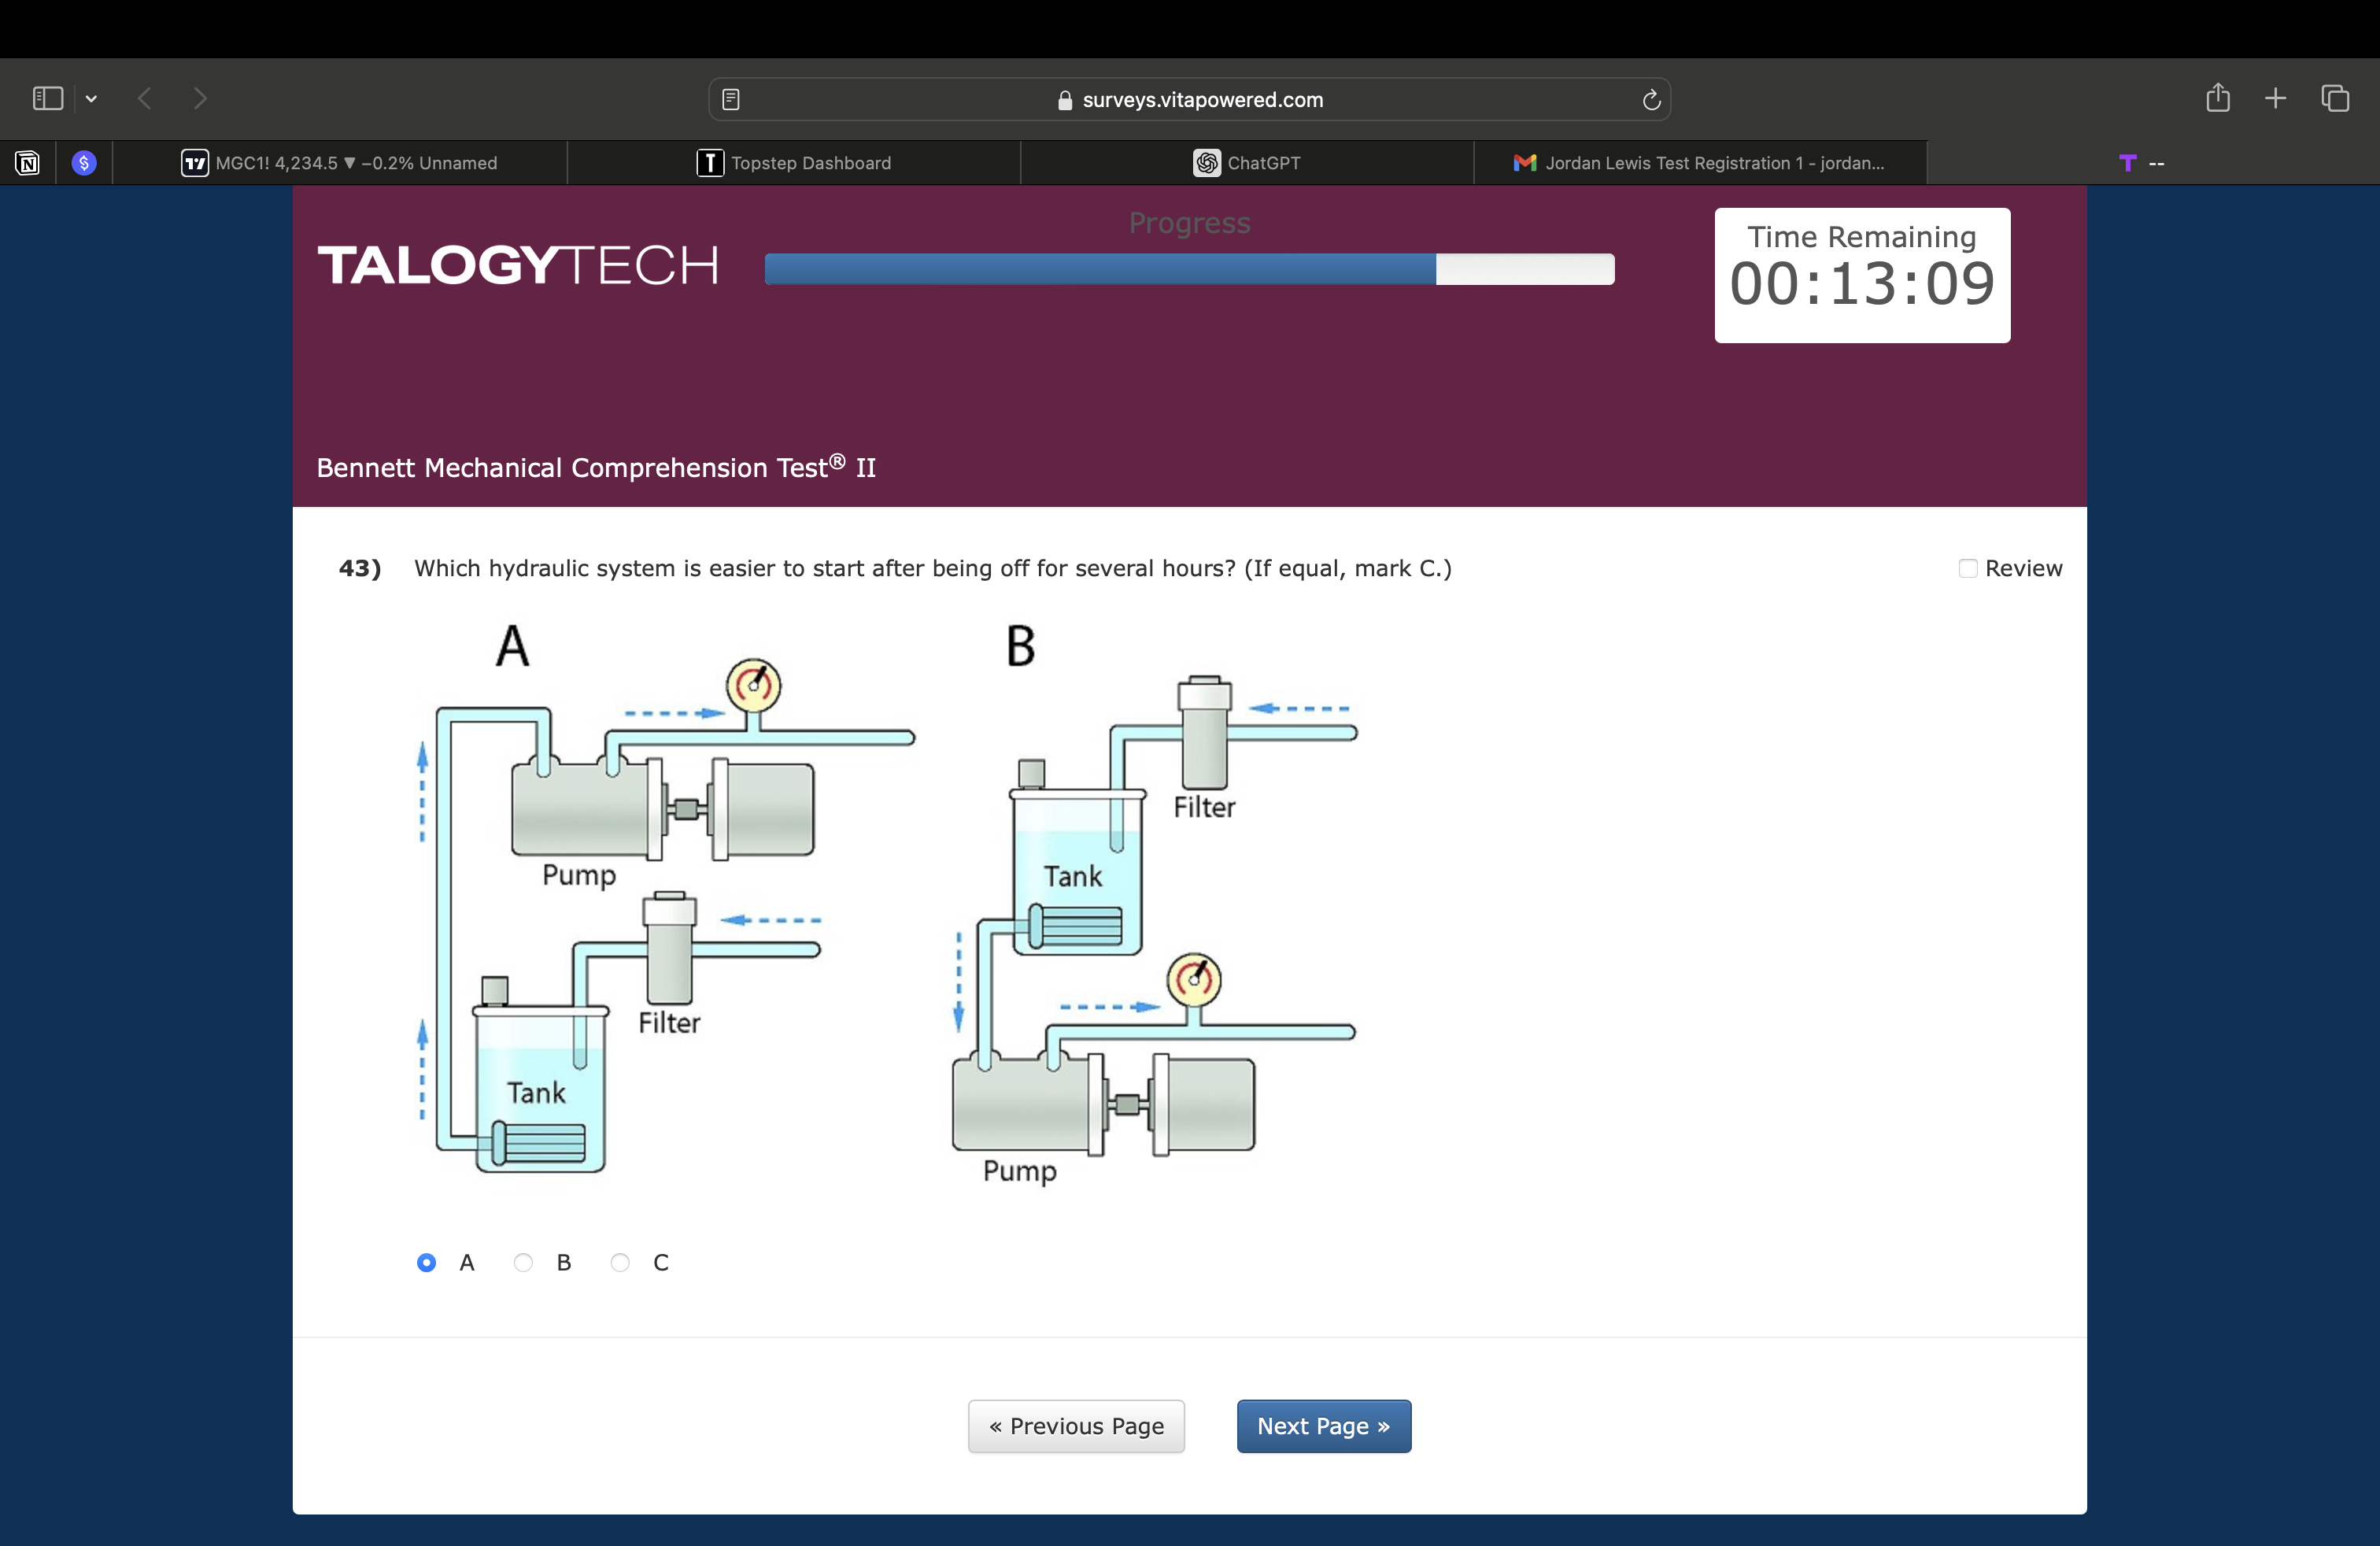Click the forward navigation arrow

tap(200, 98)
